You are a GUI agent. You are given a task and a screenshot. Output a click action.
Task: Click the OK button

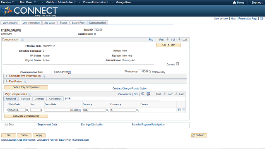pyautogui.click(x=9, y=135)
